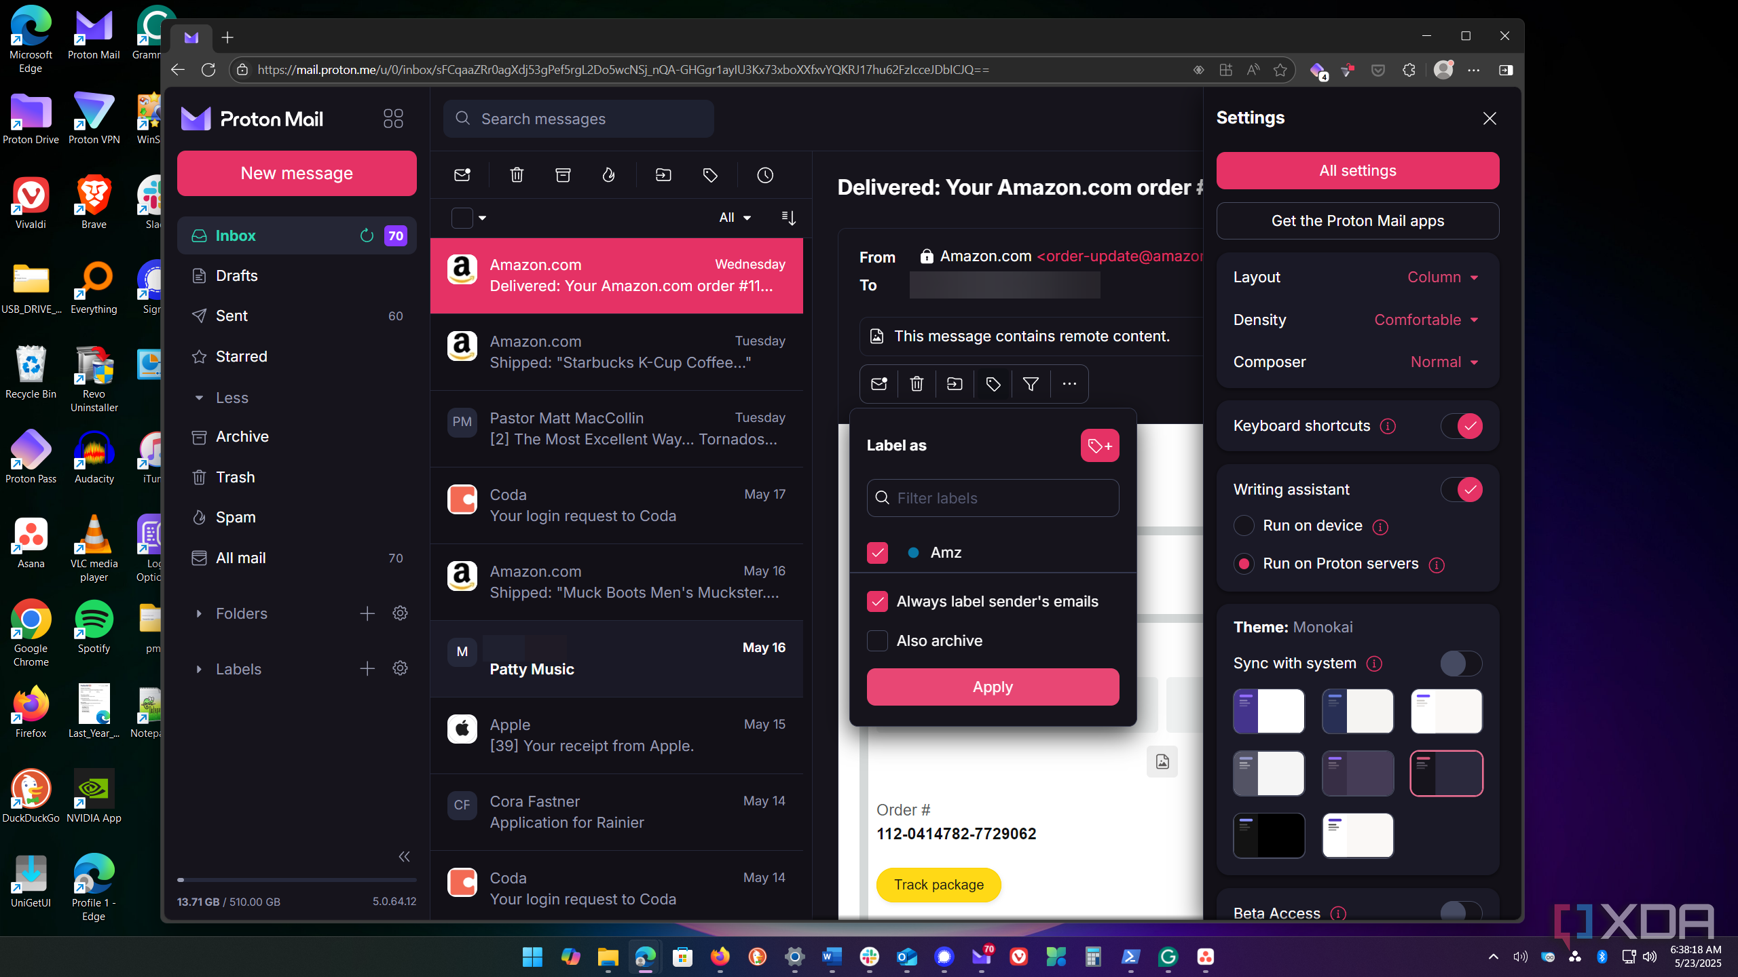Viewport: 1738px width, 977px height.
Task: Open the Sent folder
Action: 297,316
